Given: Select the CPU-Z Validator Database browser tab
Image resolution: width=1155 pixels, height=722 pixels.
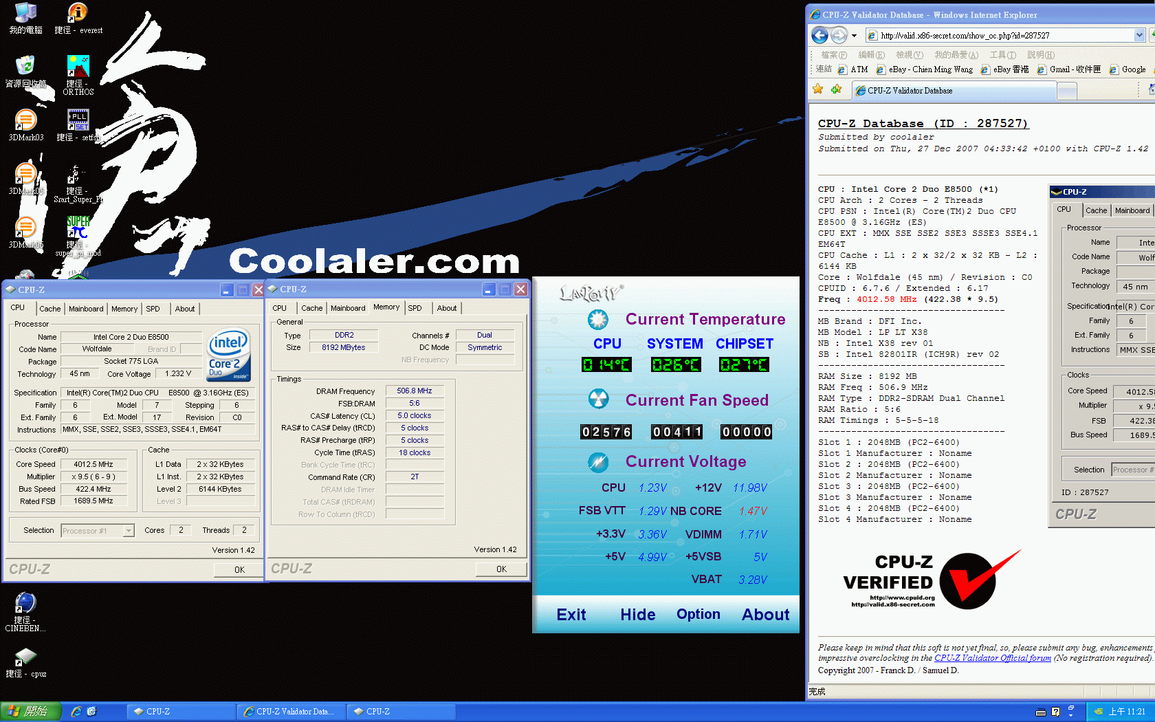Looking at the screenshot, I should [x=954, y=90].
